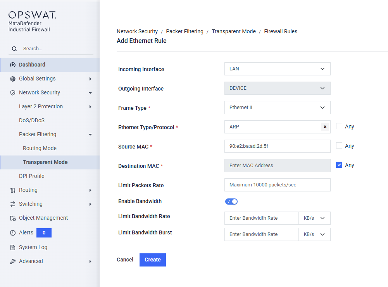The width and height of the screenshot is (388, 287).
Task: Check the Any box for Source MAC
Action: 339,145
